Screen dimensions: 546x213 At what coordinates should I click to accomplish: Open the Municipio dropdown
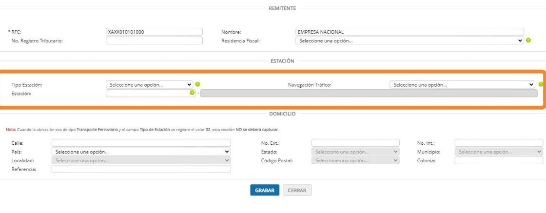[x=499, y=152]
